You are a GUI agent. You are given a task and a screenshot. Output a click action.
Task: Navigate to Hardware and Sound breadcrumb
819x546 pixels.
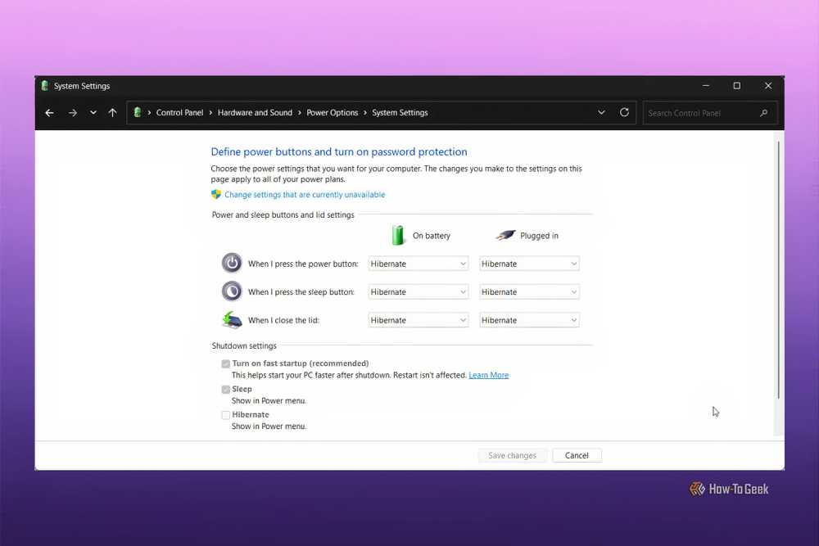pos(255,113)
